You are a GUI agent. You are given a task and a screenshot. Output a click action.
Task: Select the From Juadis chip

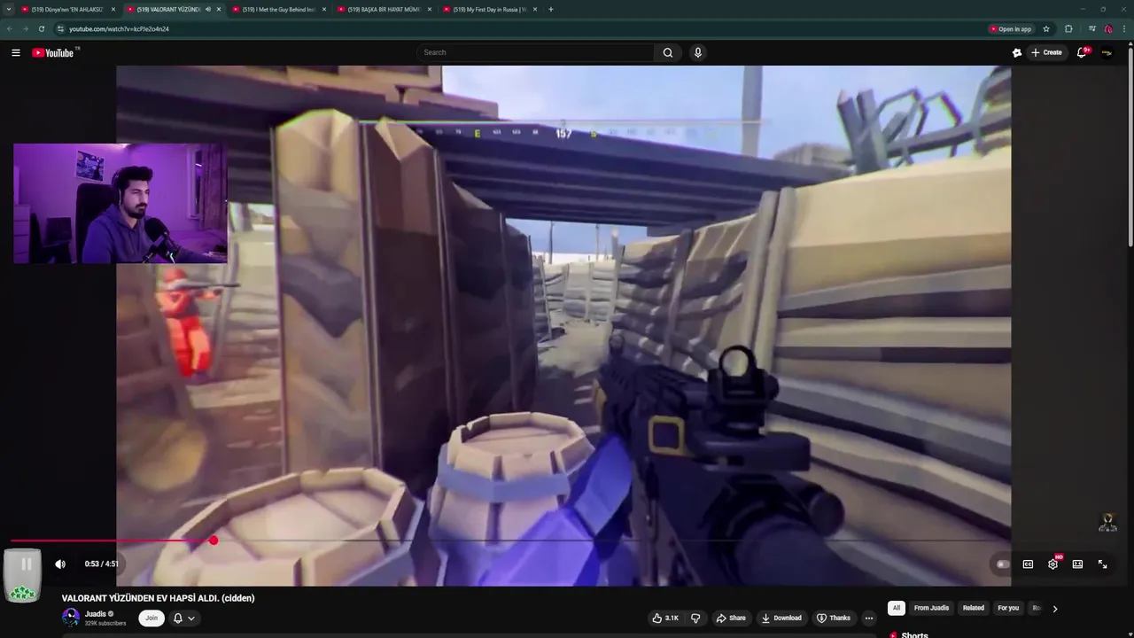point(931,608)
